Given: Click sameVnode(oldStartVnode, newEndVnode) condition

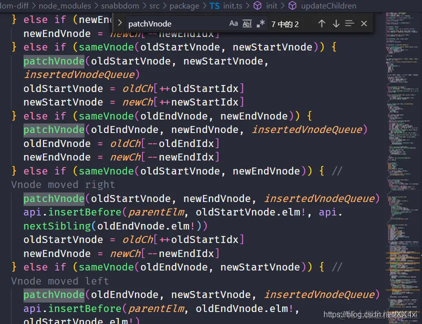Looking at the screenshot, I should coord(192,171).
